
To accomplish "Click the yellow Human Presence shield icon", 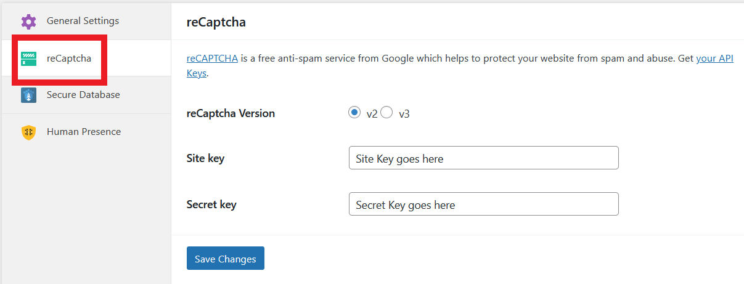I will (x=28, y=132).
